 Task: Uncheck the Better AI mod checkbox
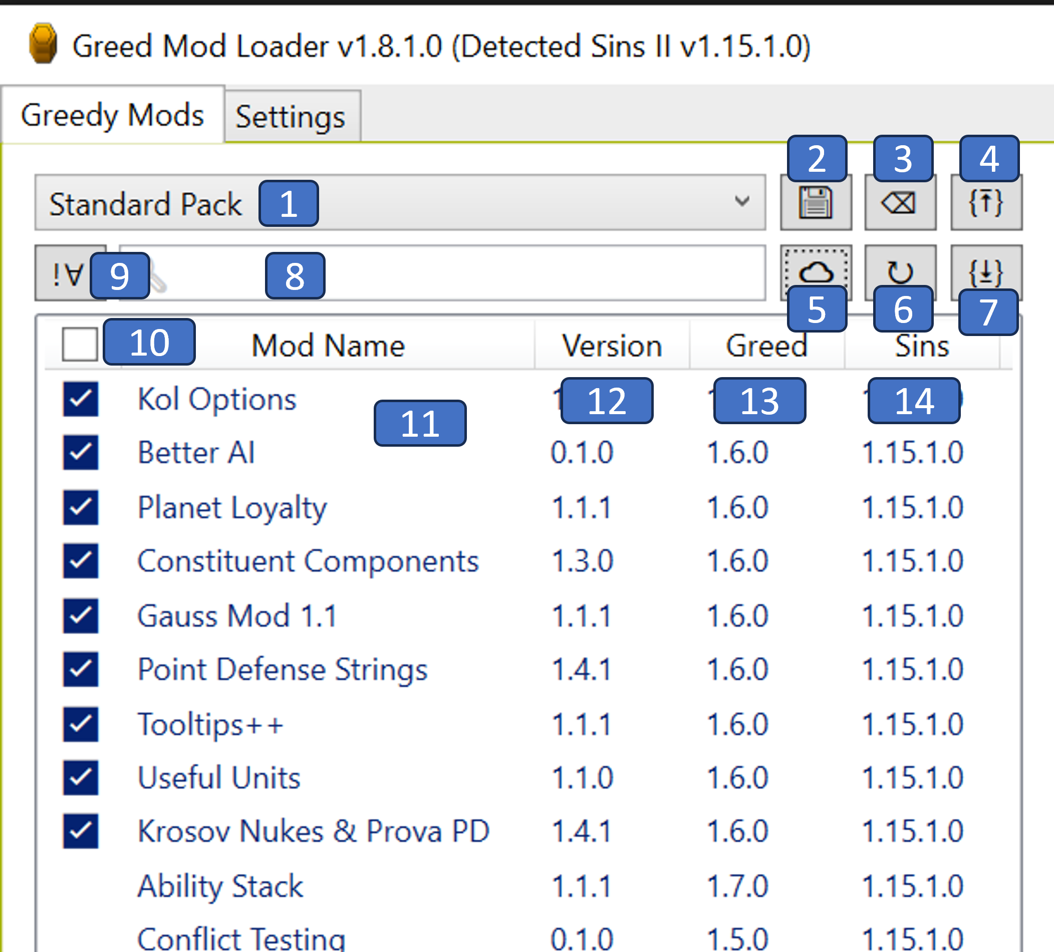pyautogui.click(x=81, y=453)
